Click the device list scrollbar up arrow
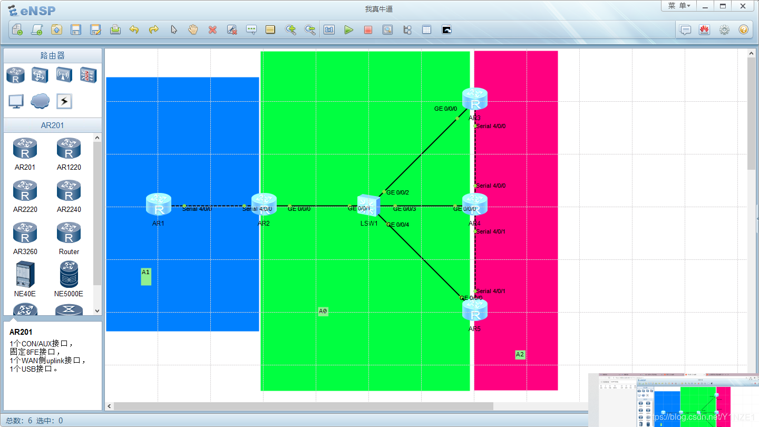This screenshot has width=759, height=427. point(97,138)
